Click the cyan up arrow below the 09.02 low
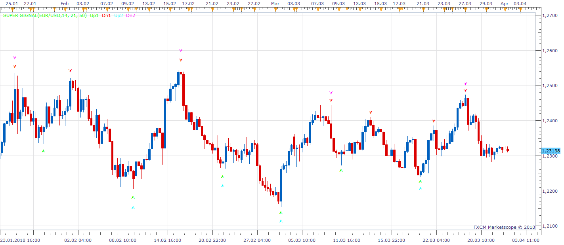 point(133,207)
